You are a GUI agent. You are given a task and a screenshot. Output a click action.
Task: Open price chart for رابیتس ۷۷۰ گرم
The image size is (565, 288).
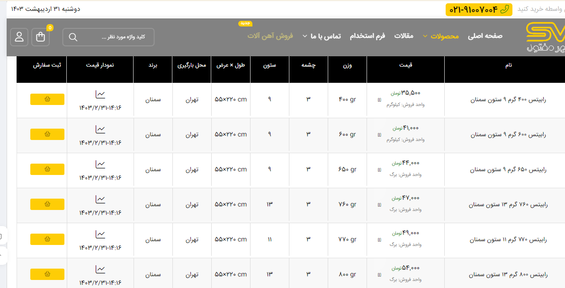point(100,234)
